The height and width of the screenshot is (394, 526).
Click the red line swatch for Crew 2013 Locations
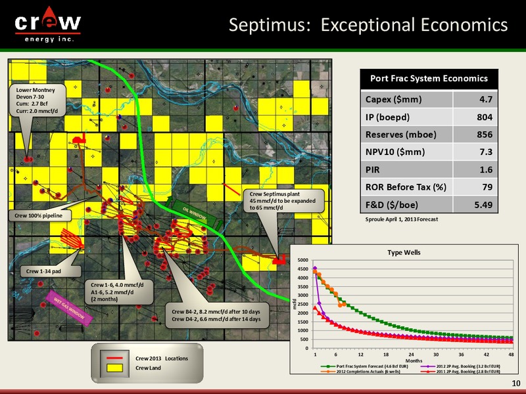(x=114, y=358)
